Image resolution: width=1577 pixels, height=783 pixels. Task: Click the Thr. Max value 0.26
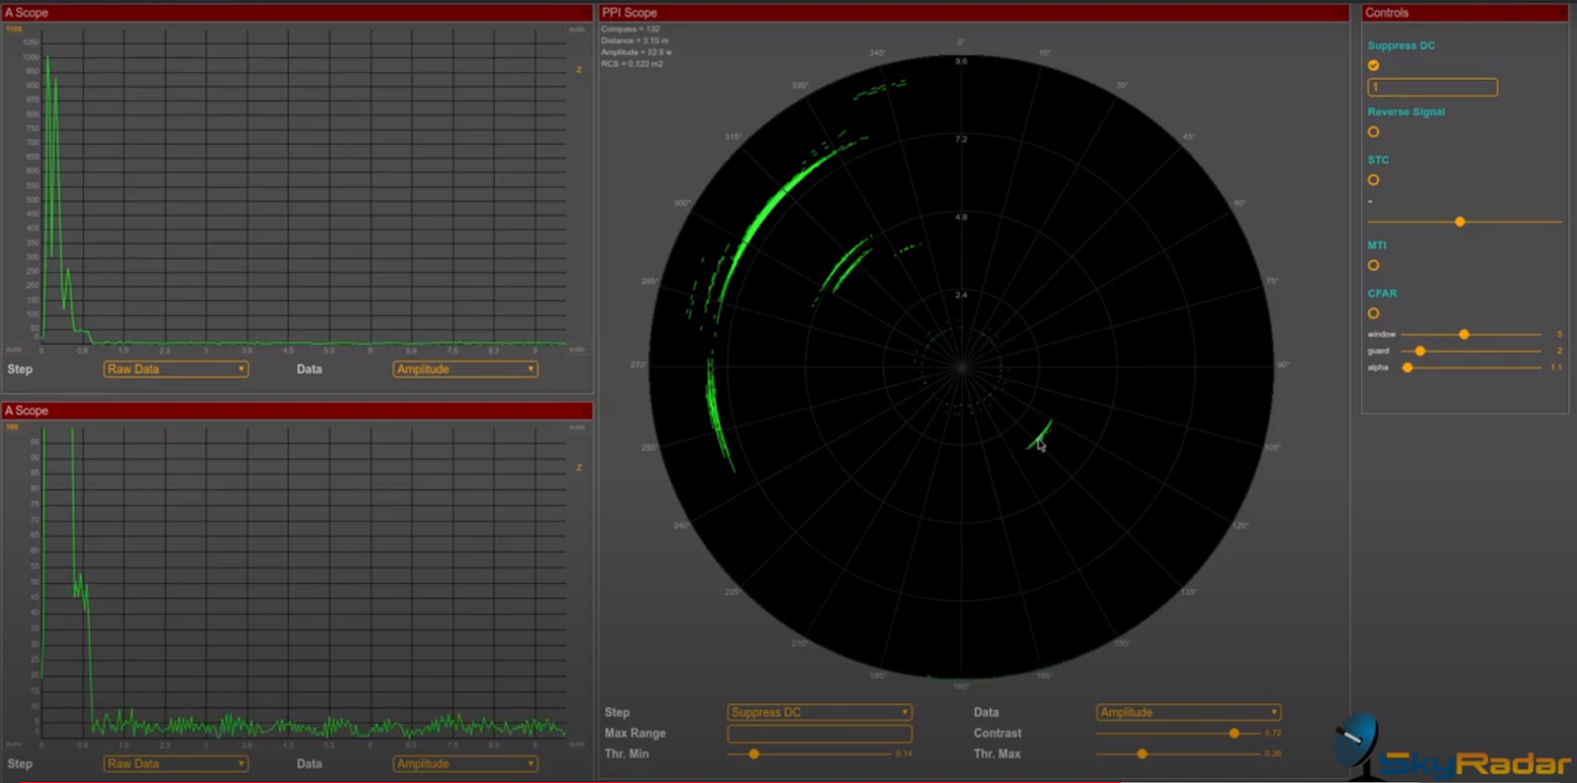pos(1273,754)
